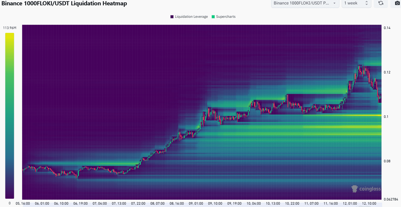The width and height of the screenshot is (401, 207).
Task: Click the 06, 19:00 time axis label
Action: coord(80,204)
